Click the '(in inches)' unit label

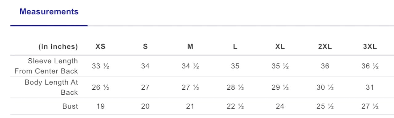click(x=58, y=47)
